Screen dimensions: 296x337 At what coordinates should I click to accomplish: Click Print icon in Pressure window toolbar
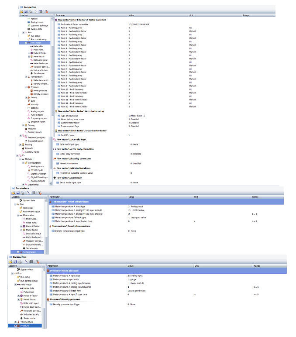click(20, 262)
